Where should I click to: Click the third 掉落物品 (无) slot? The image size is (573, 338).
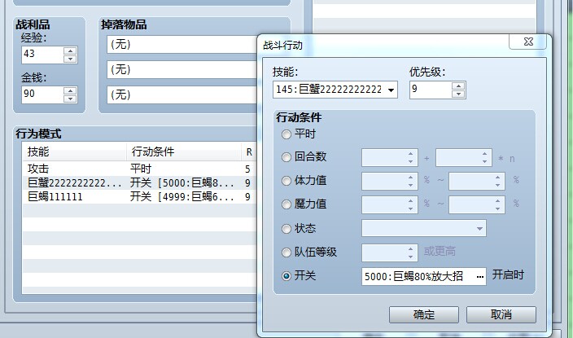click(182, 94)
